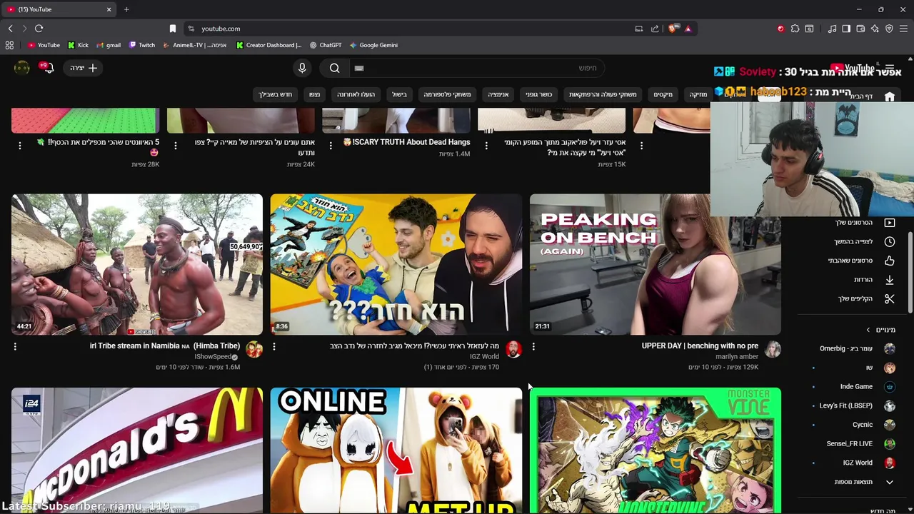Viewport: 914px width, 514px height.
Task: Toggle the browser sidebar panel icon
Action: (x=846, y=29)
